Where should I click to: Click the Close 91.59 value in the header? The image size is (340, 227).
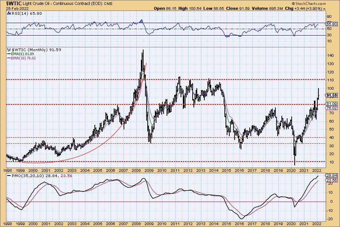coord(238,8)
